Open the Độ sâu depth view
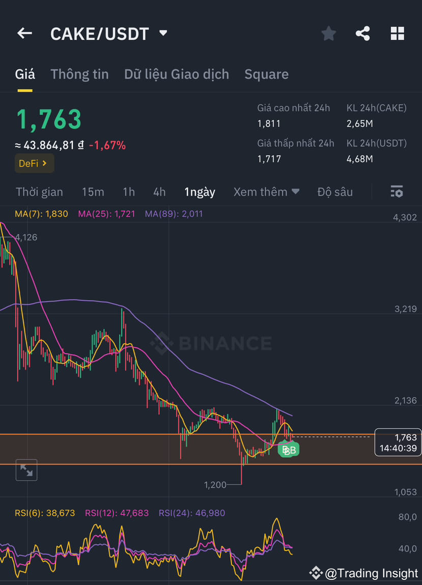The width and height of the screenshot is (422, 585). (334, 192)
